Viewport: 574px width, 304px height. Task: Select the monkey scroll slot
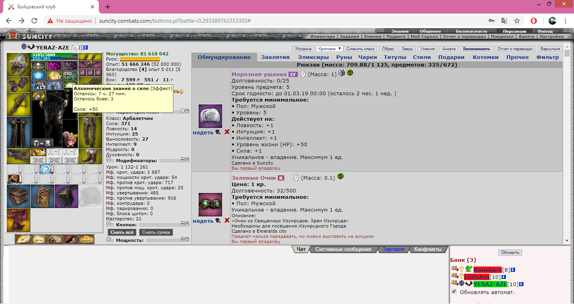(14, 179)
